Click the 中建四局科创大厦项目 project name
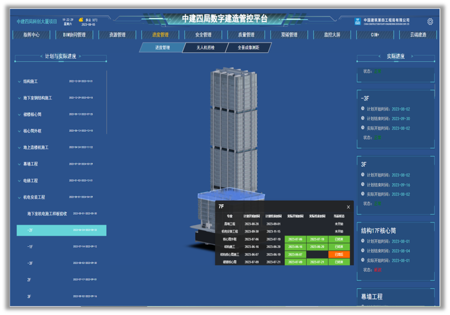This screenshot has height=315, width=450. (37, 21)
